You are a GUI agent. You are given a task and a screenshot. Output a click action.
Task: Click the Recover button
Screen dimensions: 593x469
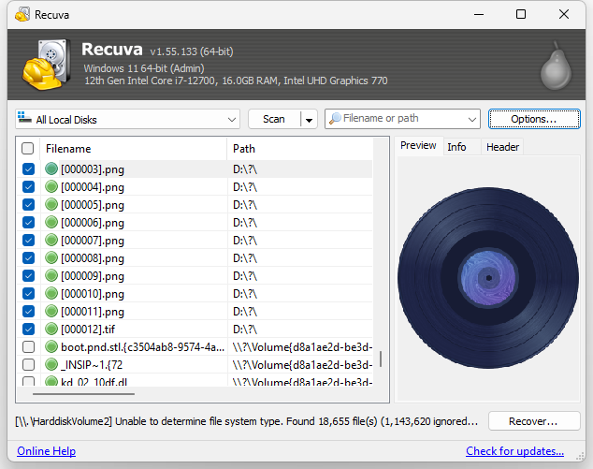pyautogui.click(x=534, y=421)
